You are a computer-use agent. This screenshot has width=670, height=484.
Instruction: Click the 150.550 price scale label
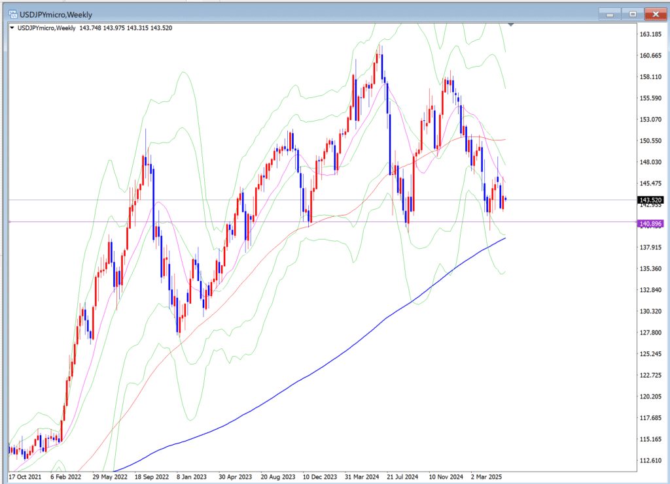click(650, 140)
